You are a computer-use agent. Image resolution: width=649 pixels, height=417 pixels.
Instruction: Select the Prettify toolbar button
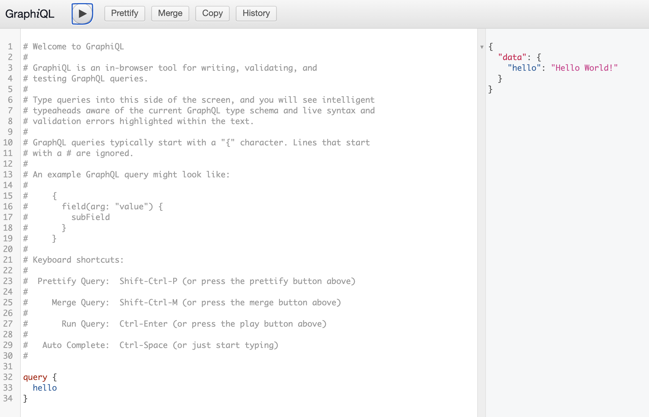124,13
